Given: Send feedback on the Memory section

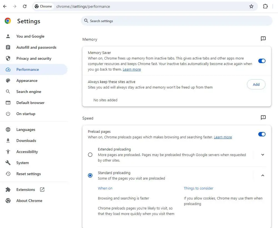Looking at the screenshot, I should tap(263, 38).
